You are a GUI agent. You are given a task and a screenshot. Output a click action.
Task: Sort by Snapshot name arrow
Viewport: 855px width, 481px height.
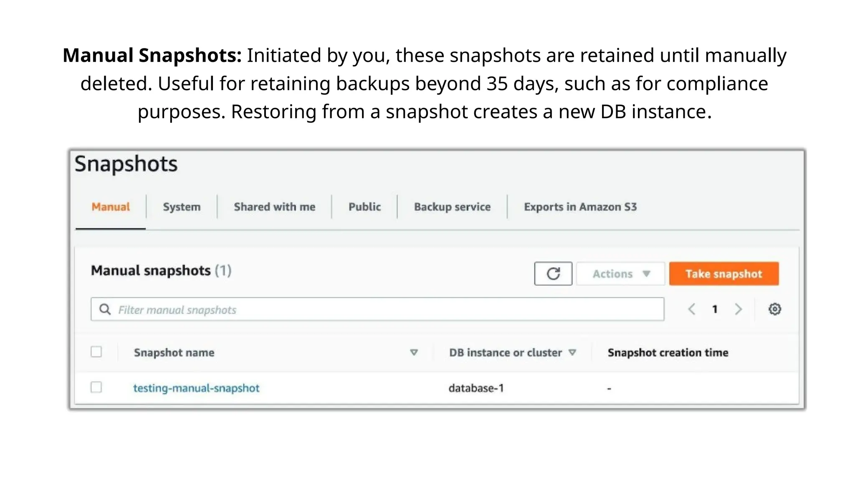tap(414, 352)
